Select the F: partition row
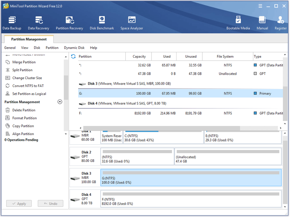Image resolution: width=290 pixels, height=217 pixels. tap(180, 113)
